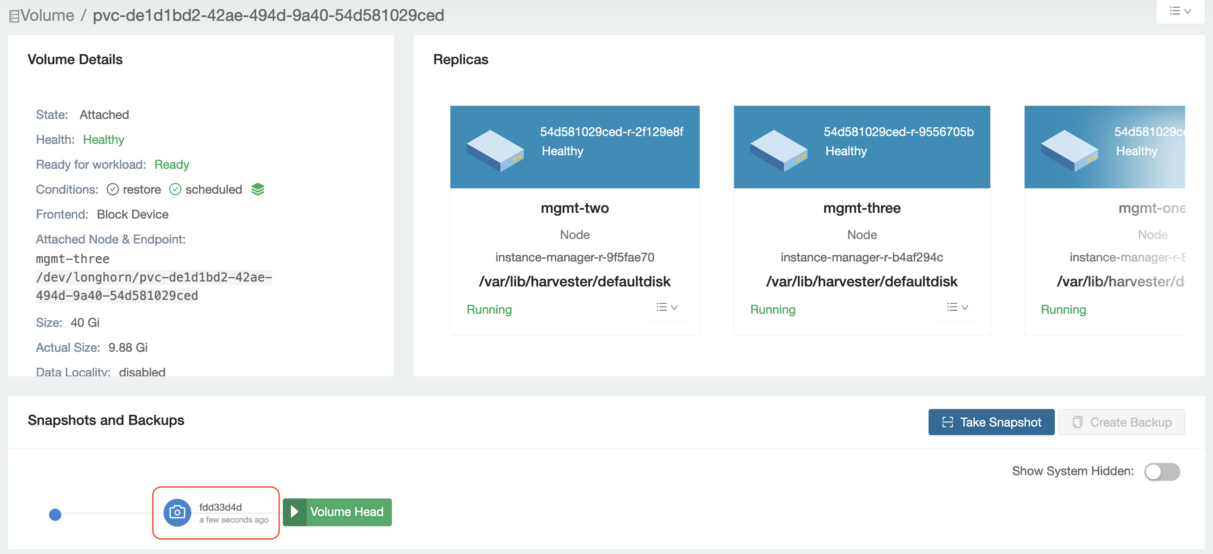Viewport: 1213px width, 554px height.
Task: Open the mgmt-two replica actions dropdown
Action: 667,307
